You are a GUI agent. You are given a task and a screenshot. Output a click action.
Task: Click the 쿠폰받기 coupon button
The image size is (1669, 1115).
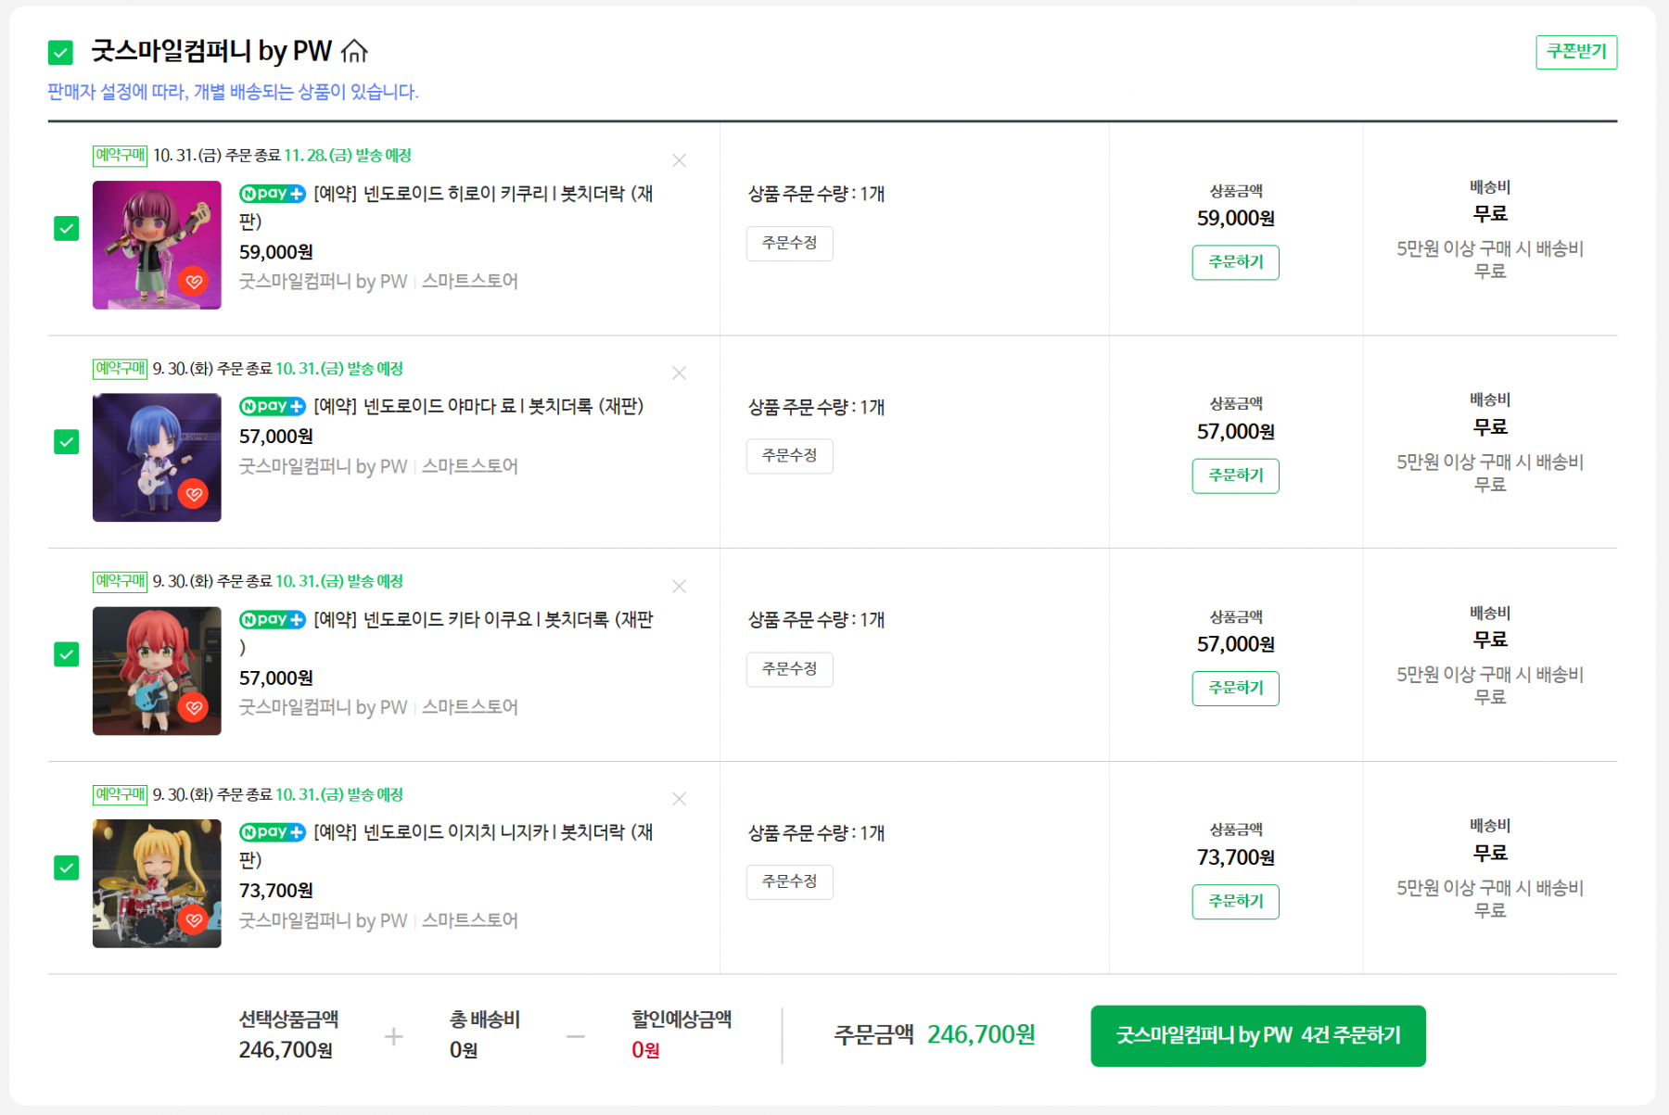pos(1575,52)
